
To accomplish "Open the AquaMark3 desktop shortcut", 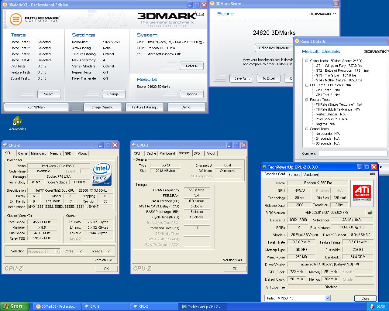I will tap(17, 123).
